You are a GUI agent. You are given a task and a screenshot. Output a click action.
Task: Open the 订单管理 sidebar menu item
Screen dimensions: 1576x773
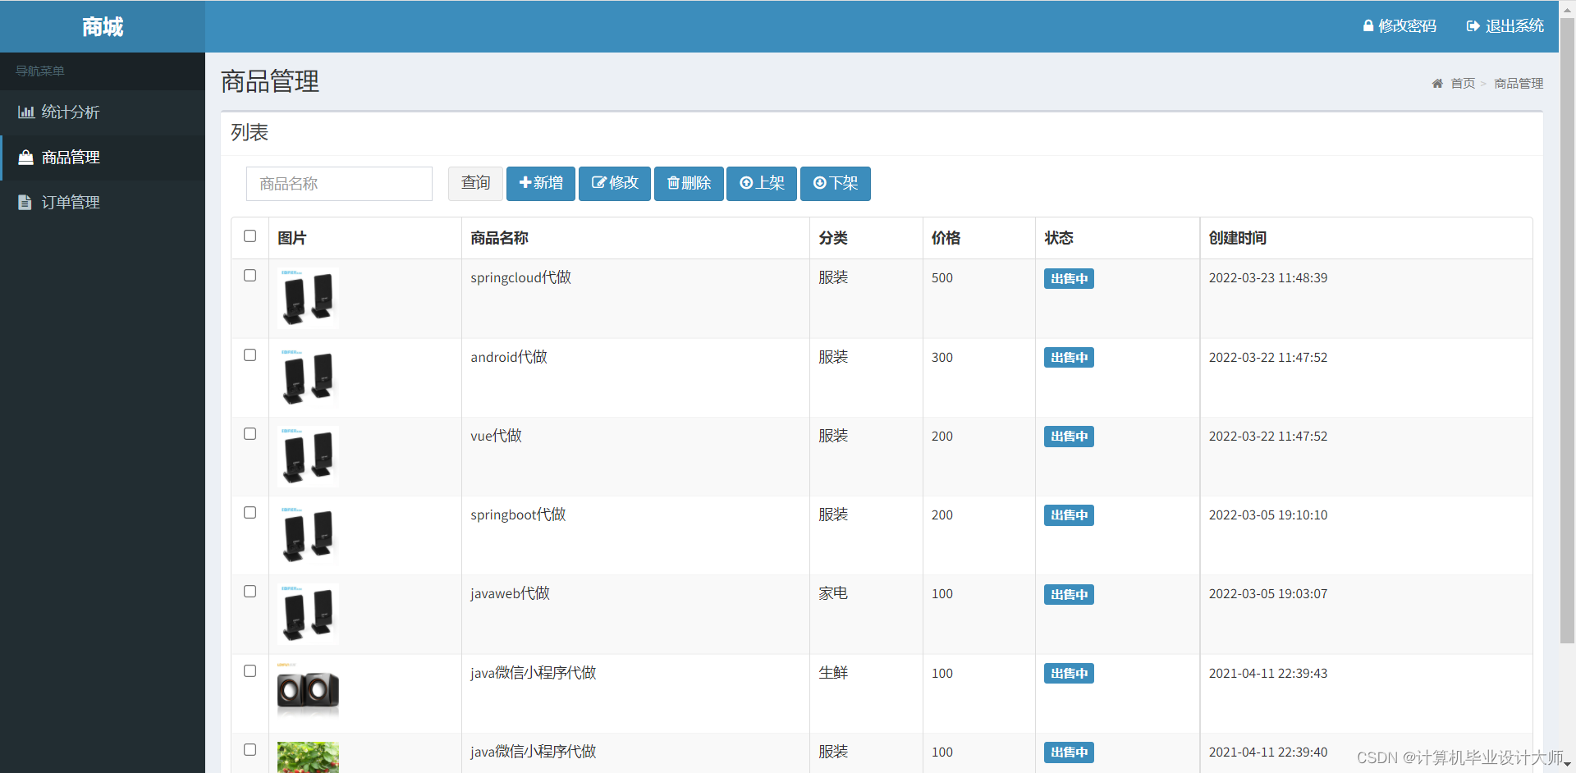click(x=72, y=202)
